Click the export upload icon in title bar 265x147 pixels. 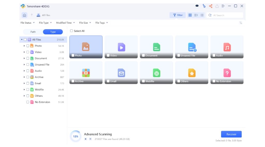217,6
